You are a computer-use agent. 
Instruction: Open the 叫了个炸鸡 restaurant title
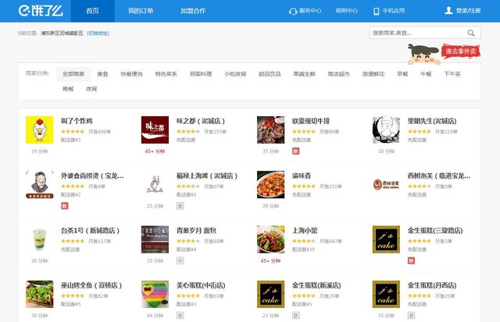pos(77,121)
